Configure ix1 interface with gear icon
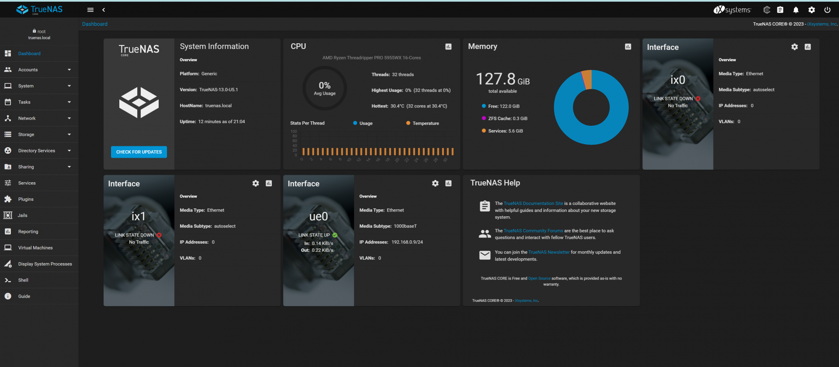839x367 pixels. point(256,183)
